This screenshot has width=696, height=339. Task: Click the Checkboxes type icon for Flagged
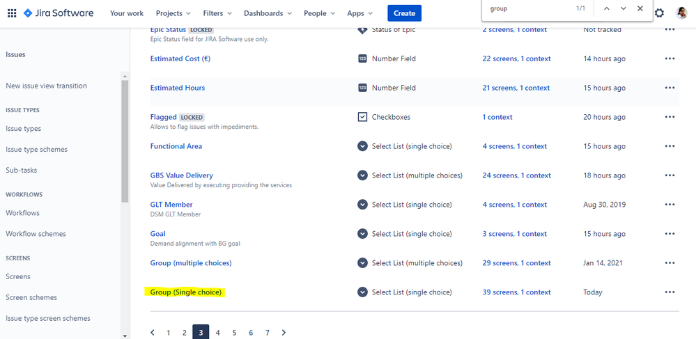click(x=362, y=117)
